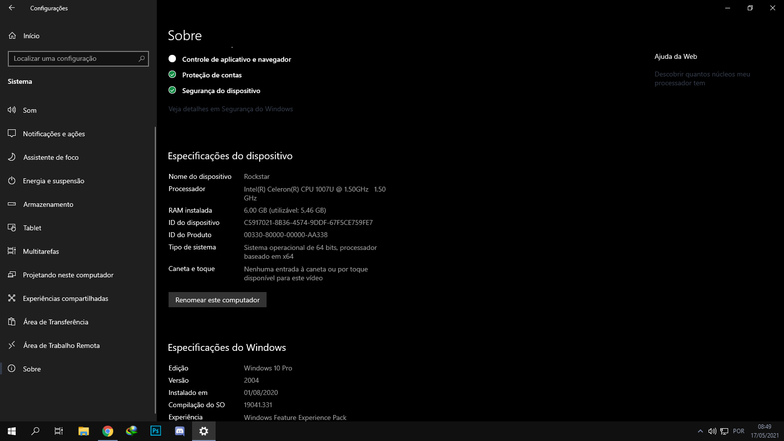Click OS build value 19041.331

point(258,405)
